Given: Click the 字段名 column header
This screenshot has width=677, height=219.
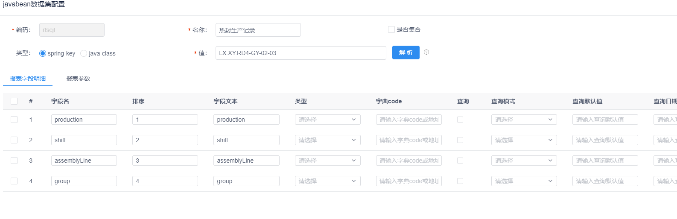Looking at the screenshot, I should (x=60, y=101).
